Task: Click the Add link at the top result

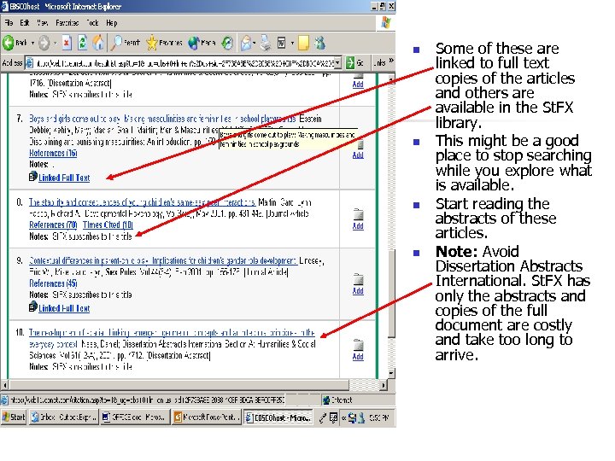Action: pos(358,84)
